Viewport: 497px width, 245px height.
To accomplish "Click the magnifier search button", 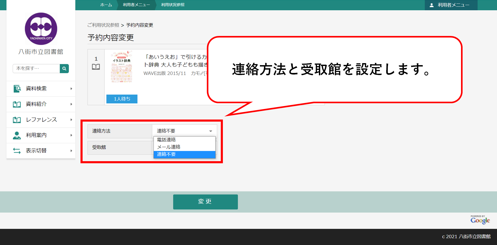I will click(x=64, y=69).
